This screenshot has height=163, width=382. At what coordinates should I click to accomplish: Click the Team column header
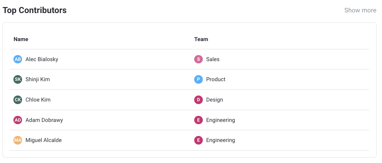pos(201,39)
